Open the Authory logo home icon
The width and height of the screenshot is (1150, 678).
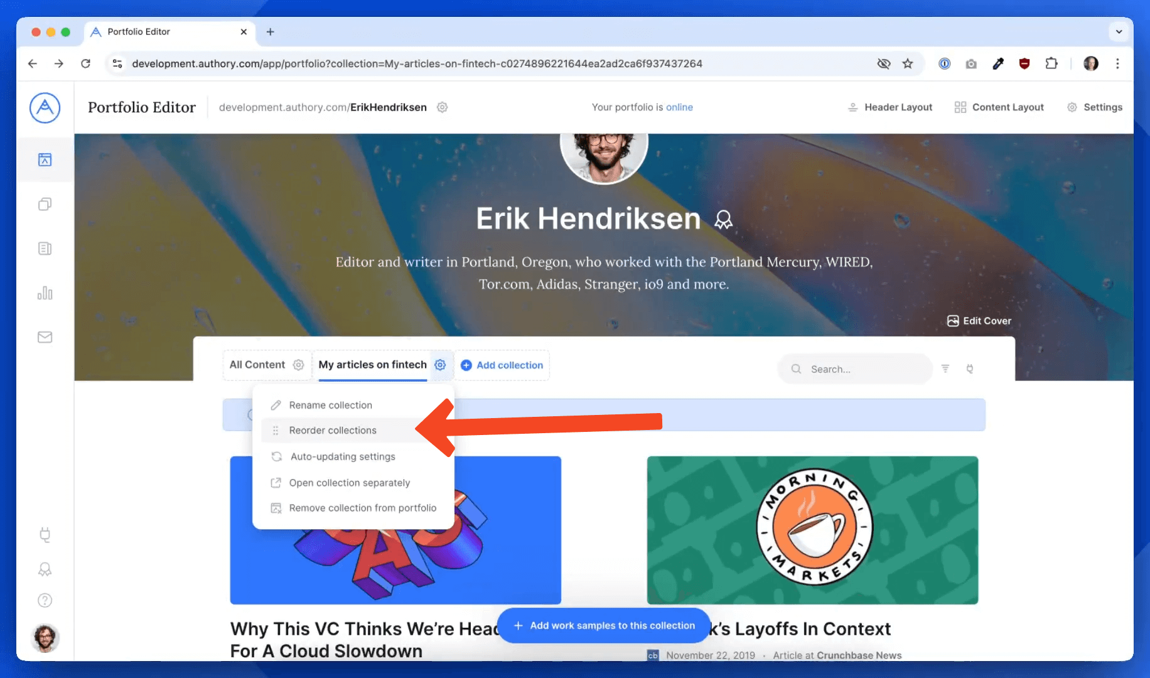pos(45,108)
